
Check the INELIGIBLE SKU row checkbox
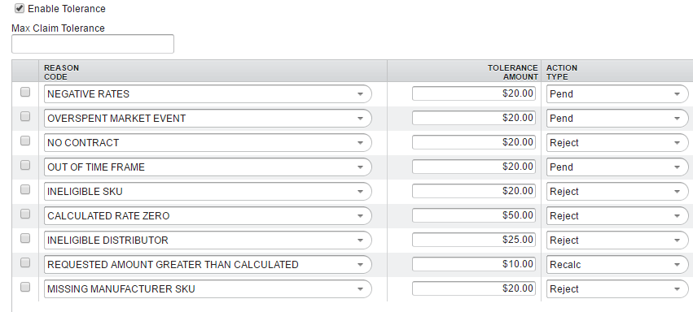(25, 189)
